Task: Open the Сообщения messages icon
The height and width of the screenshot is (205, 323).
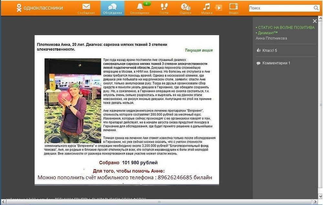Action: point(85,7)
